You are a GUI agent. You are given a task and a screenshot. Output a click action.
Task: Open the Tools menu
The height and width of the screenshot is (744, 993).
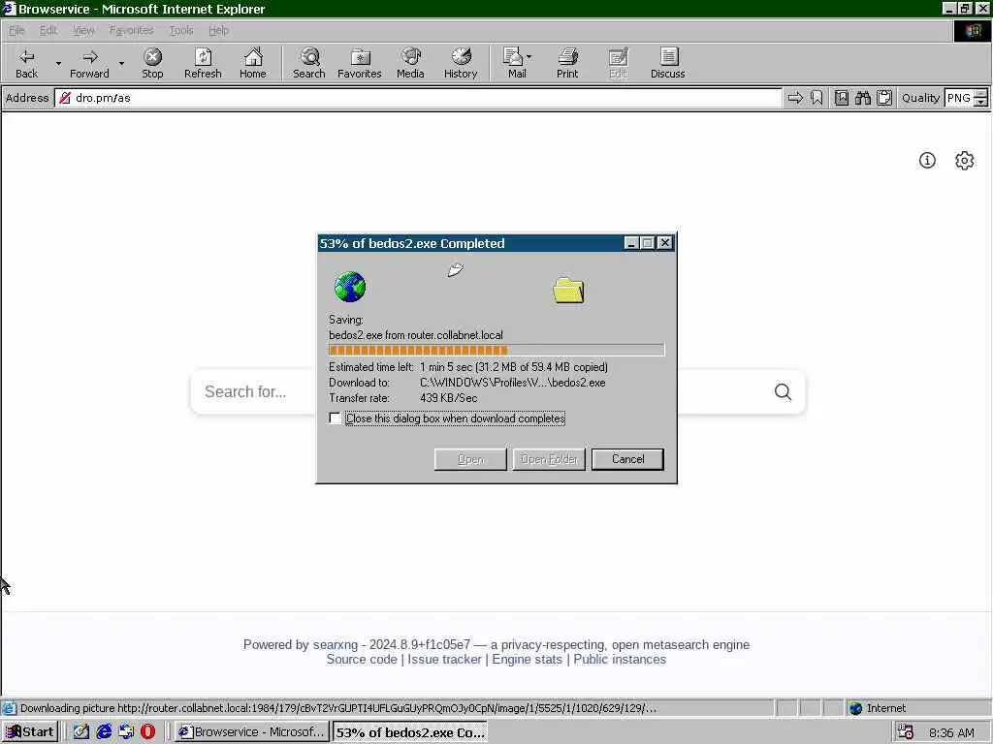pyautogui.click(x=181, y=30)
